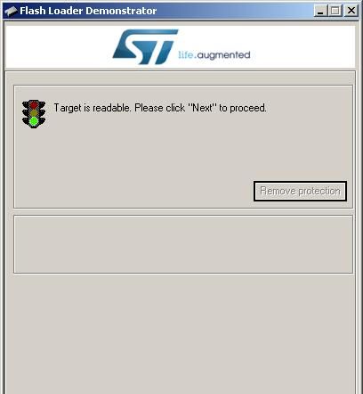
Task: Close the Flash Loader Demonstrator window
Action: (351, 11)
